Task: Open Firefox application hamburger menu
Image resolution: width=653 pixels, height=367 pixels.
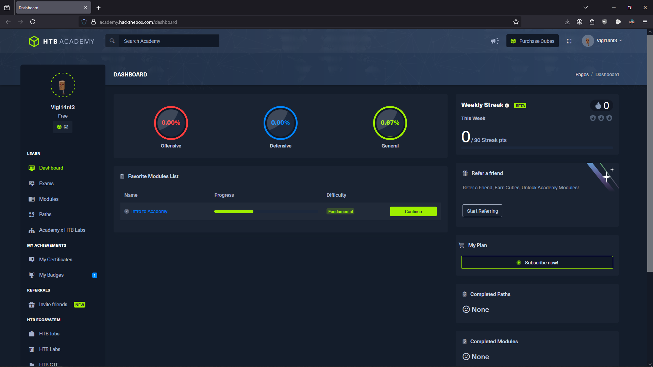Action: [644, 22]
